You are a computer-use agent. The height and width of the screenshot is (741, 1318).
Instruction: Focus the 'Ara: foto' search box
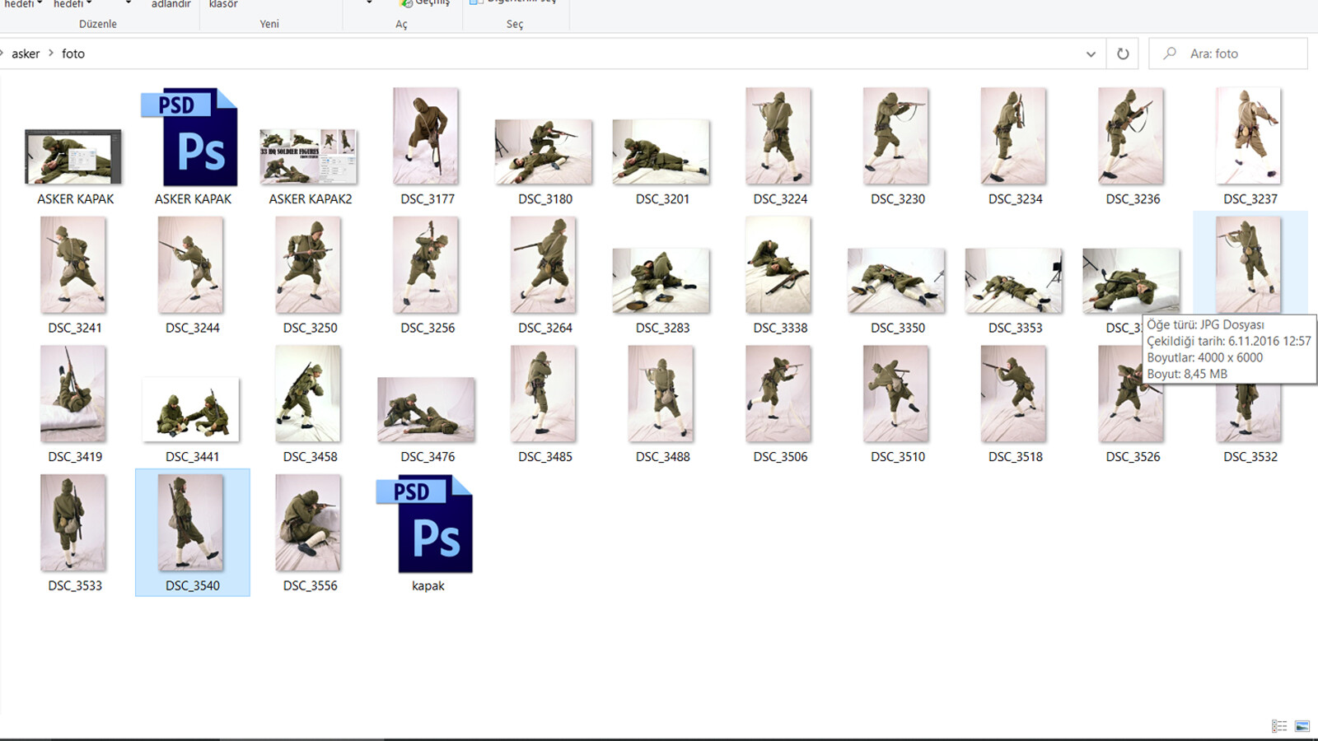(1228, 54)
